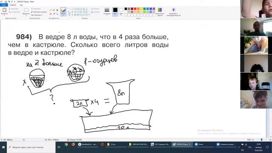Viewport: 272px width, 153px height.
Task: Click Crop (Обрезать) button
Action: 36,8
